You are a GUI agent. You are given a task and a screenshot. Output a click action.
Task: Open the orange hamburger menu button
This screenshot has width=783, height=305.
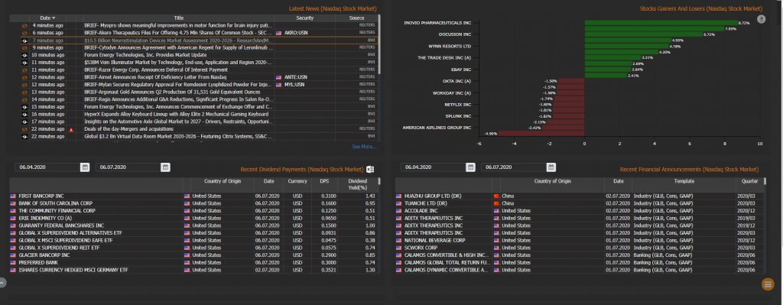tap(768, 284)
